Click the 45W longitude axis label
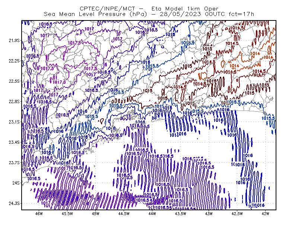The height and width of the screenshot is (230, 298). [x=96, y=214]
